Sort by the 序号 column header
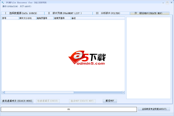Viewport: 174px width, 116px height. [10, 18]
